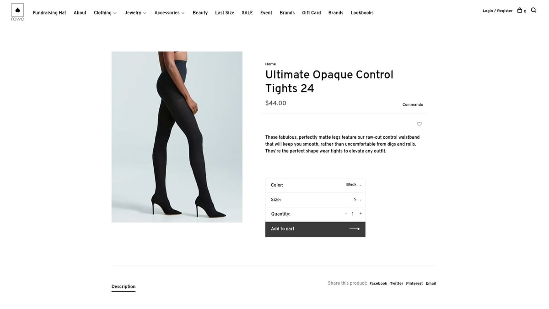Click the Commando brand link

tap(413, 105)
